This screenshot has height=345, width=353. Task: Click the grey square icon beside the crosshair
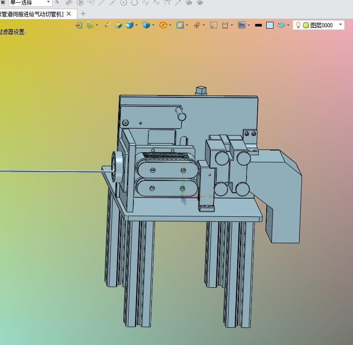pos(214,25)
